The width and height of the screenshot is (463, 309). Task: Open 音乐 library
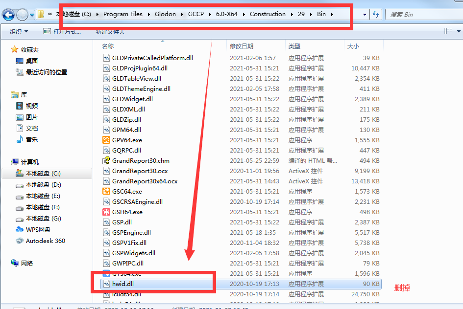pyautogui.click(x=27, y=140)
